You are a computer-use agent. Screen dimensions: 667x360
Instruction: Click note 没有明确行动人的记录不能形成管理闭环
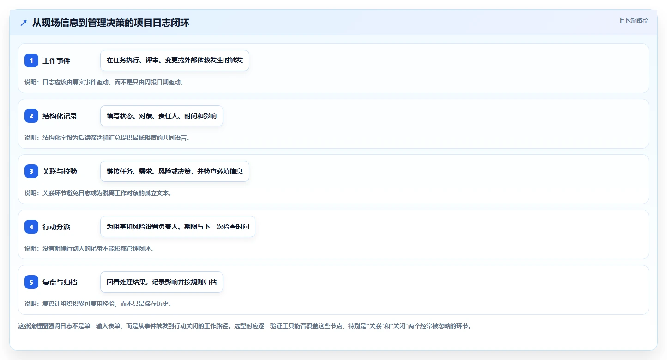pyautogui.click(x=89, y=248)
